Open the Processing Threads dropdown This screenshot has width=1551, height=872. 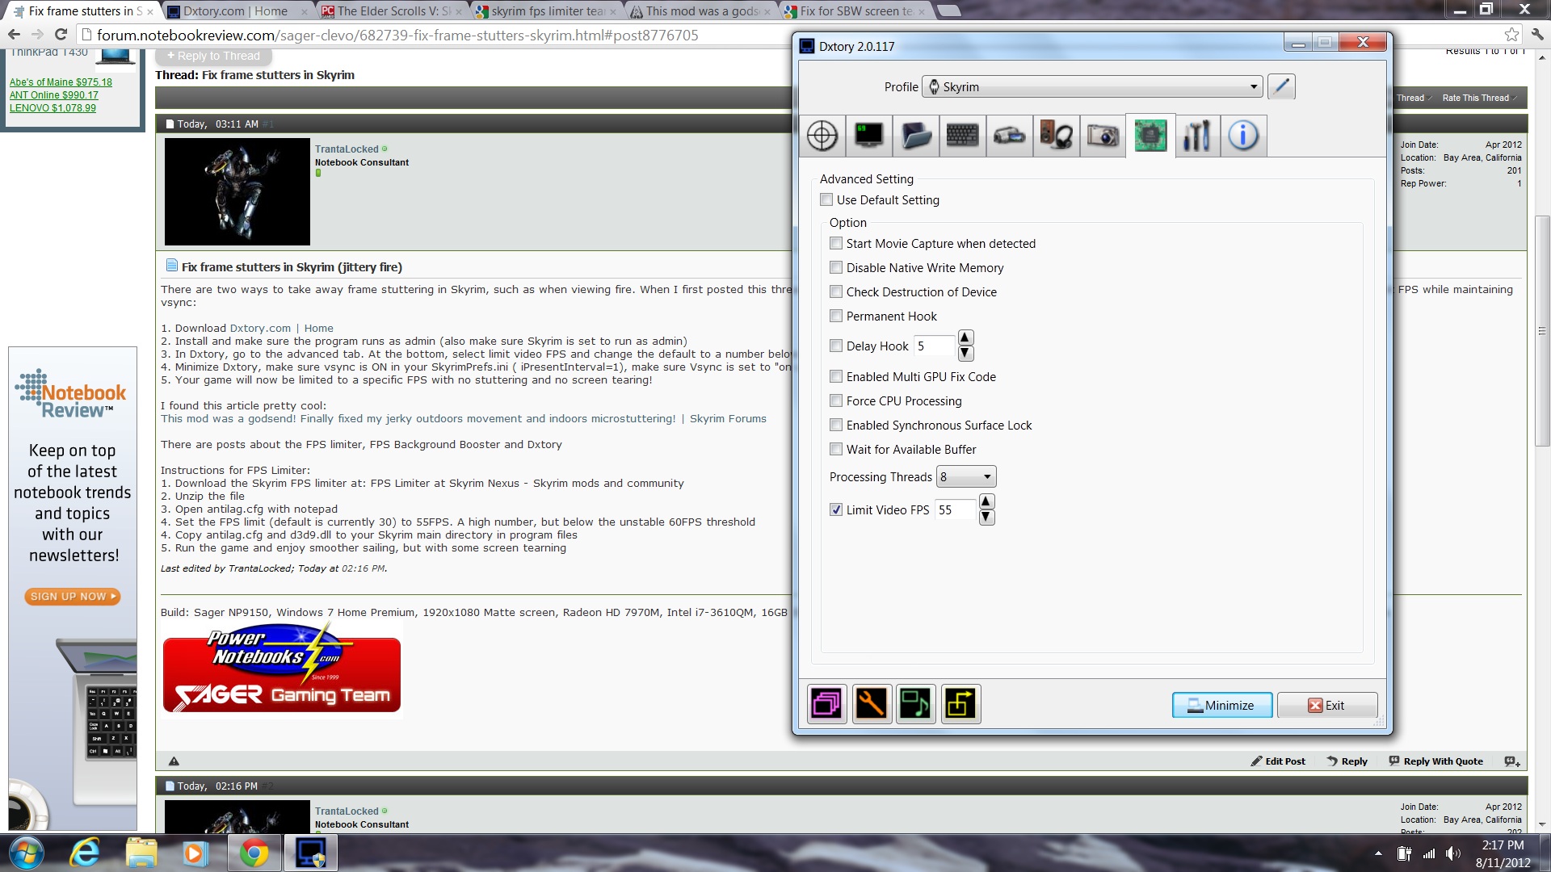click(x=966, y=476)
